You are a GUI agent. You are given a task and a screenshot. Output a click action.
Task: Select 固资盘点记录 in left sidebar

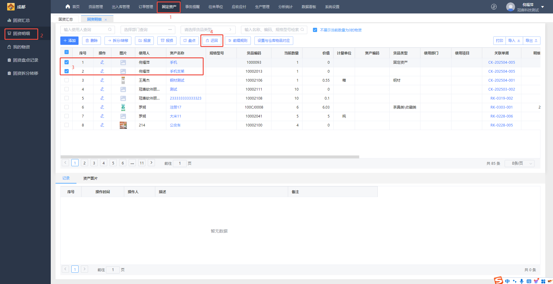(x=25, y=60)
